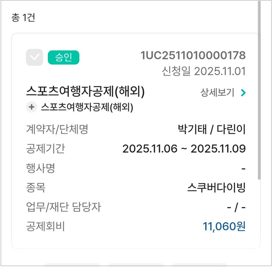Viewport: 272px width, 267px height.
Task: Click the 총 1건 result count
Action: (23, 18)
